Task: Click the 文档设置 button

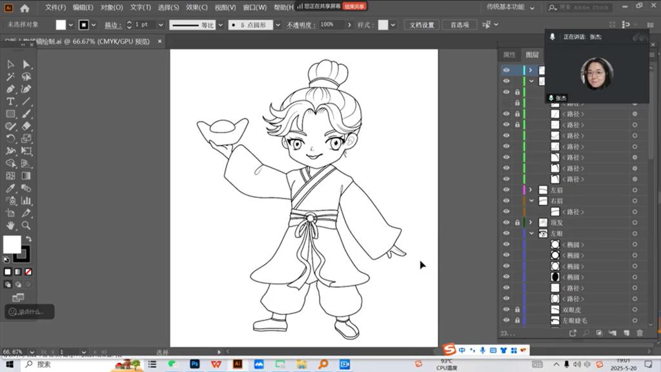Action: 422,25
